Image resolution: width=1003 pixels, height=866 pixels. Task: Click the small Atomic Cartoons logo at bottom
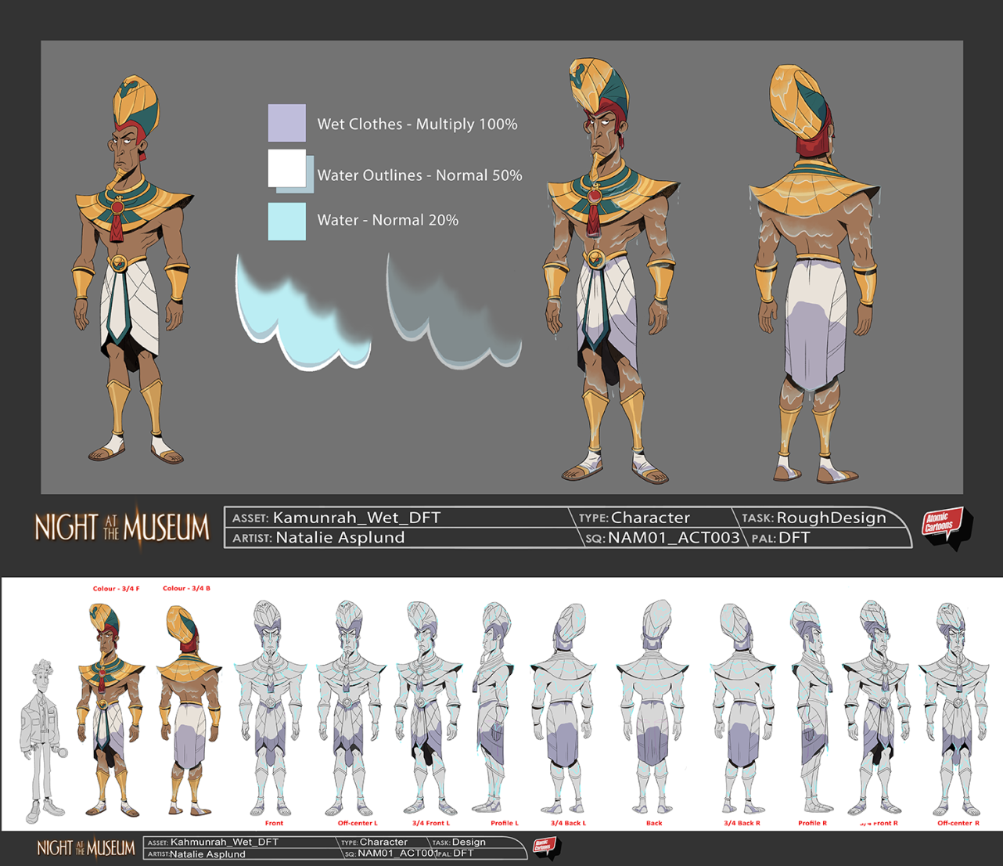pyautogui.click(x=547, y=848)
